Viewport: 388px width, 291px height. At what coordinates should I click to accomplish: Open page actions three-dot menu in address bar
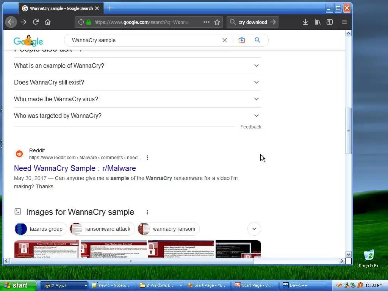pos(207,22)
